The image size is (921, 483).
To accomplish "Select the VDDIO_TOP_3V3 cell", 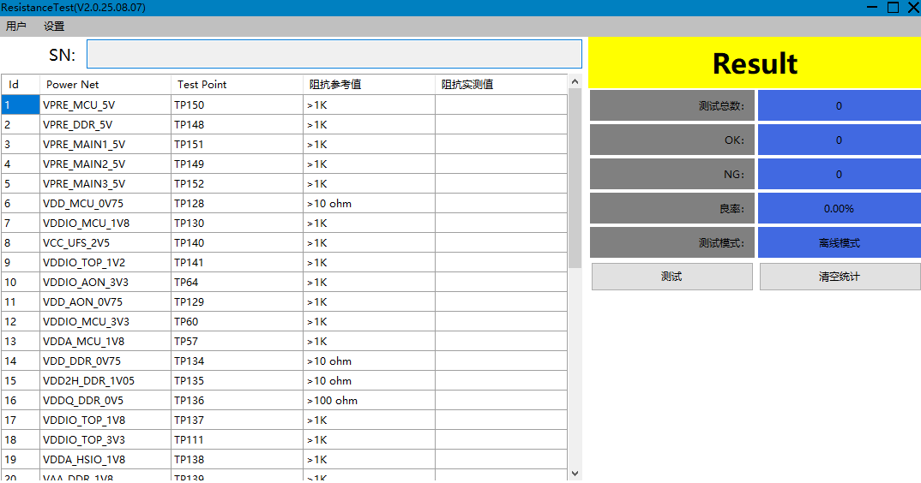I will pos(105,439).
